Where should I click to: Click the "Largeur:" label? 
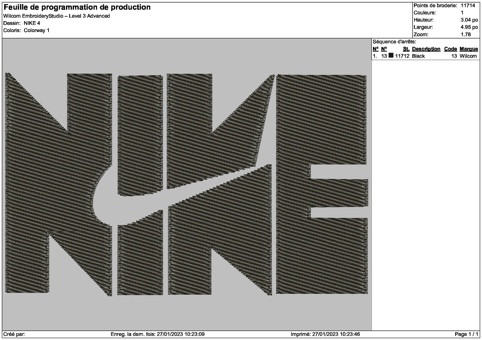pyautogui.click(x=423, y=27)
